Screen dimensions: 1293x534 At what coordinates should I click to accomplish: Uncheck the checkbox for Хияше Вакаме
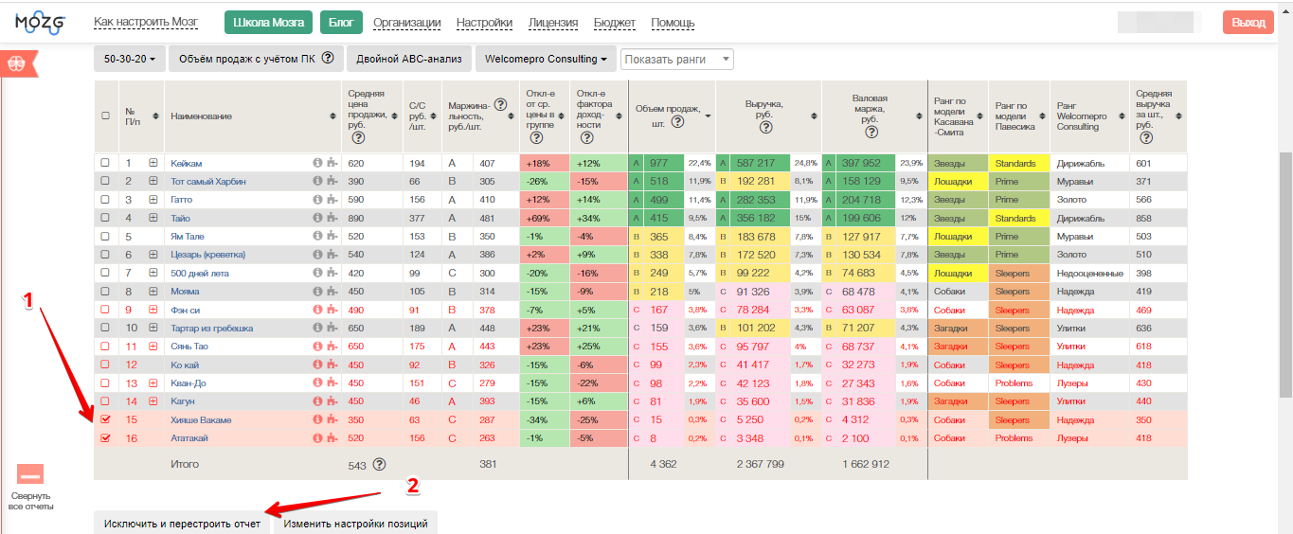coord(105,419)
